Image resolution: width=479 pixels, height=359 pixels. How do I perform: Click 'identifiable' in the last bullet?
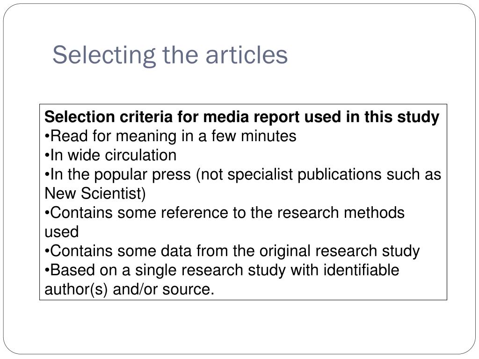[361, 270]
